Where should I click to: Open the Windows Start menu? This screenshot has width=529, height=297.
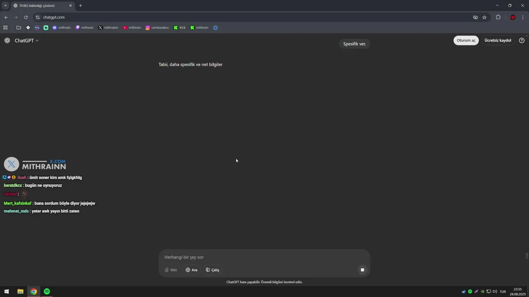click(7, 291)
